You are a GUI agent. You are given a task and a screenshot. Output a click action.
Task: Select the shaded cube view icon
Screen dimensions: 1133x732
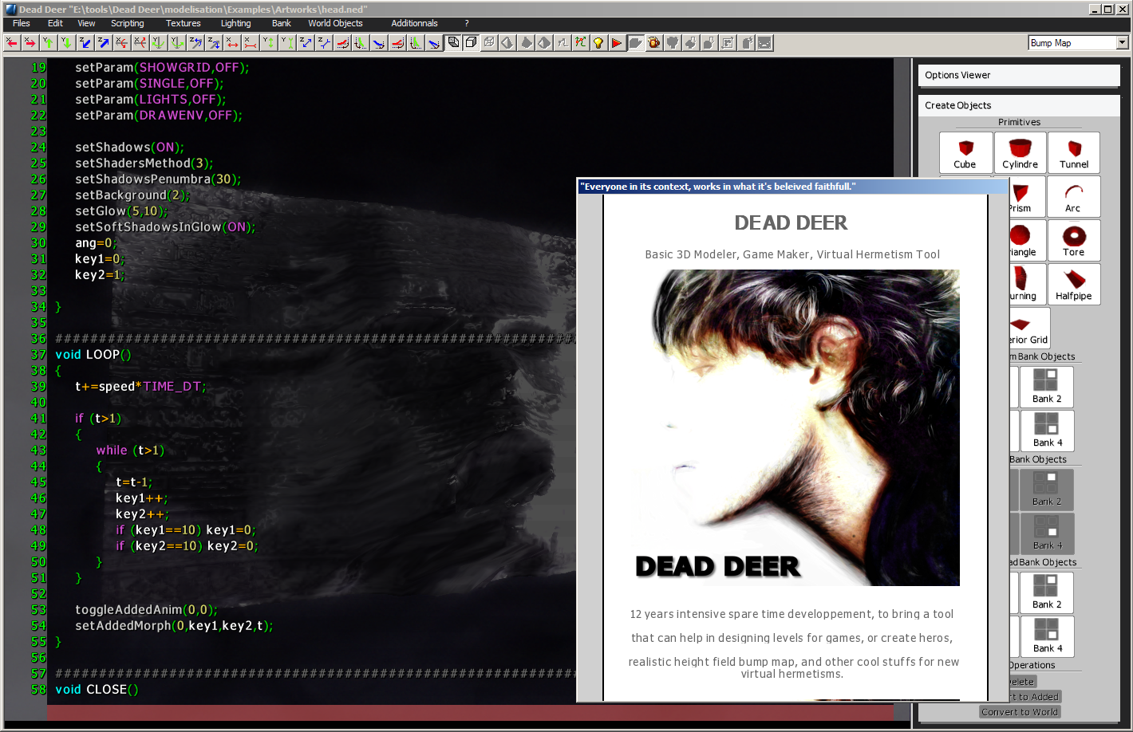(x=453, y=43)
